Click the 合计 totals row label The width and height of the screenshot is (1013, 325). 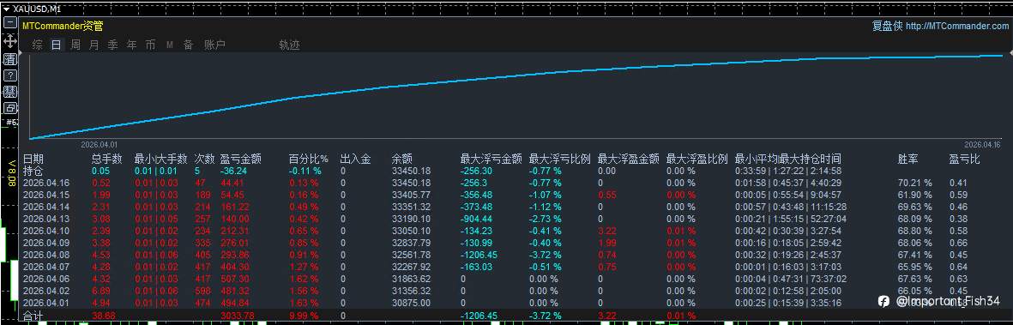33,316
